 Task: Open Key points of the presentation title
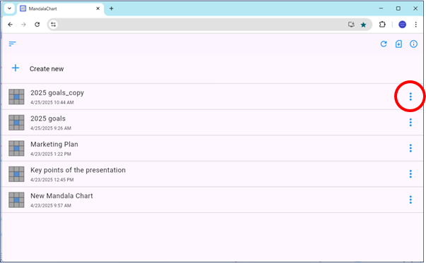pos(78,170)
